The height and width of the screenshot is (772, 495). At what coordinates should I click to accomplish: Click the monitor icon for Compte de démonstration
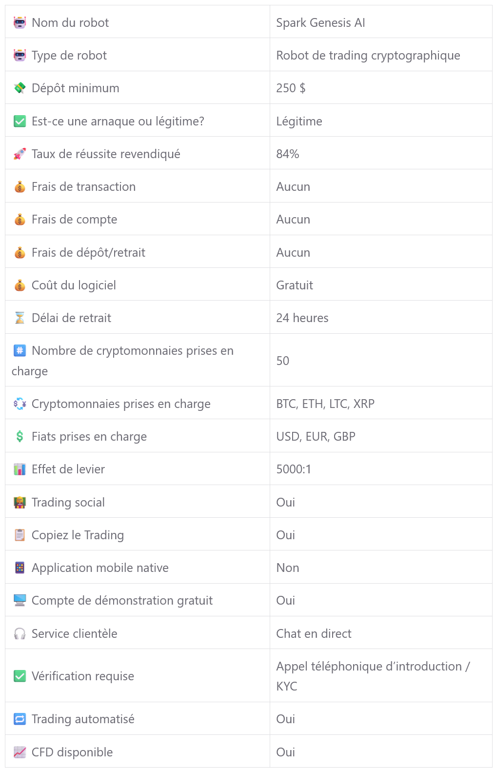(x=20, y=600)
